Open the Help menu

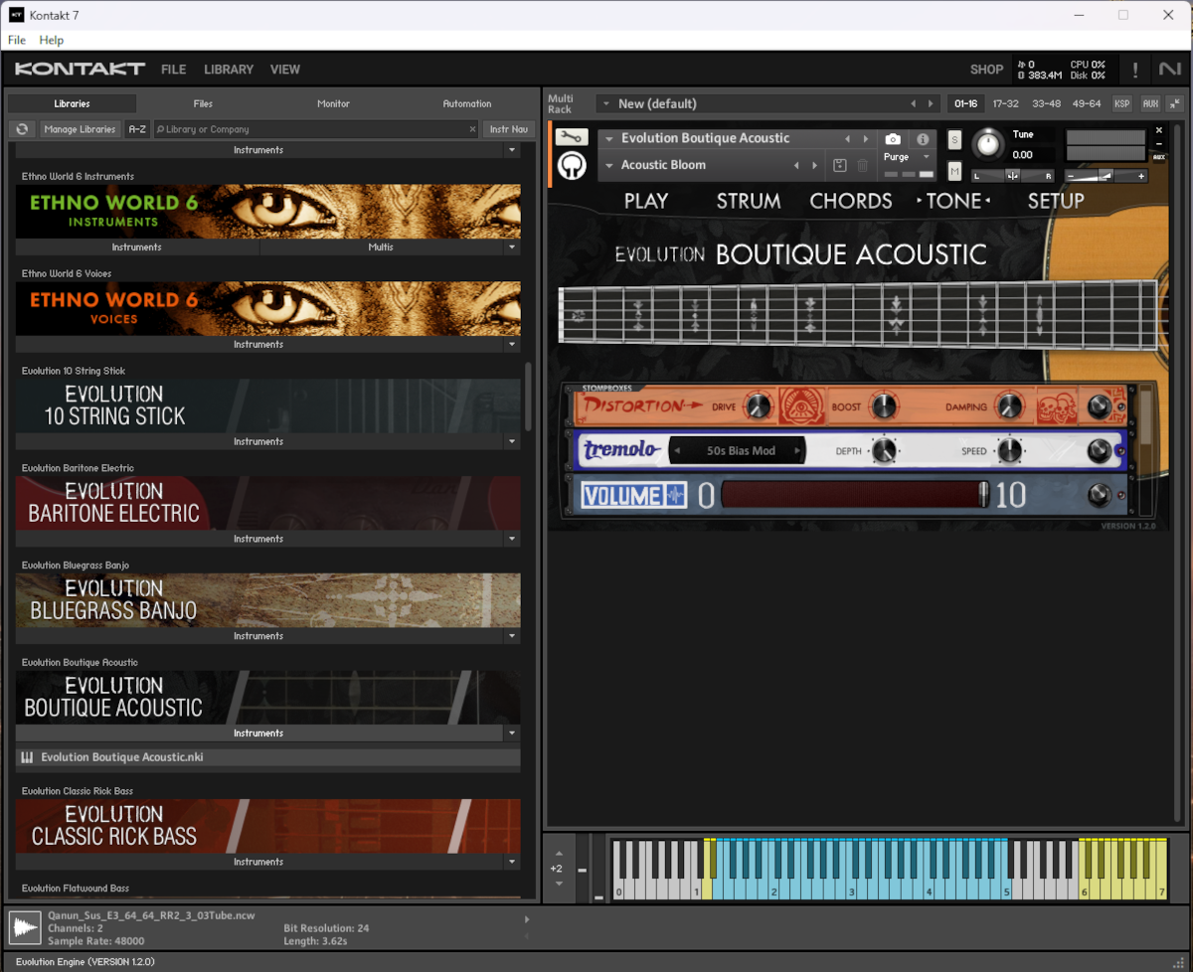[x=52, y=40]
